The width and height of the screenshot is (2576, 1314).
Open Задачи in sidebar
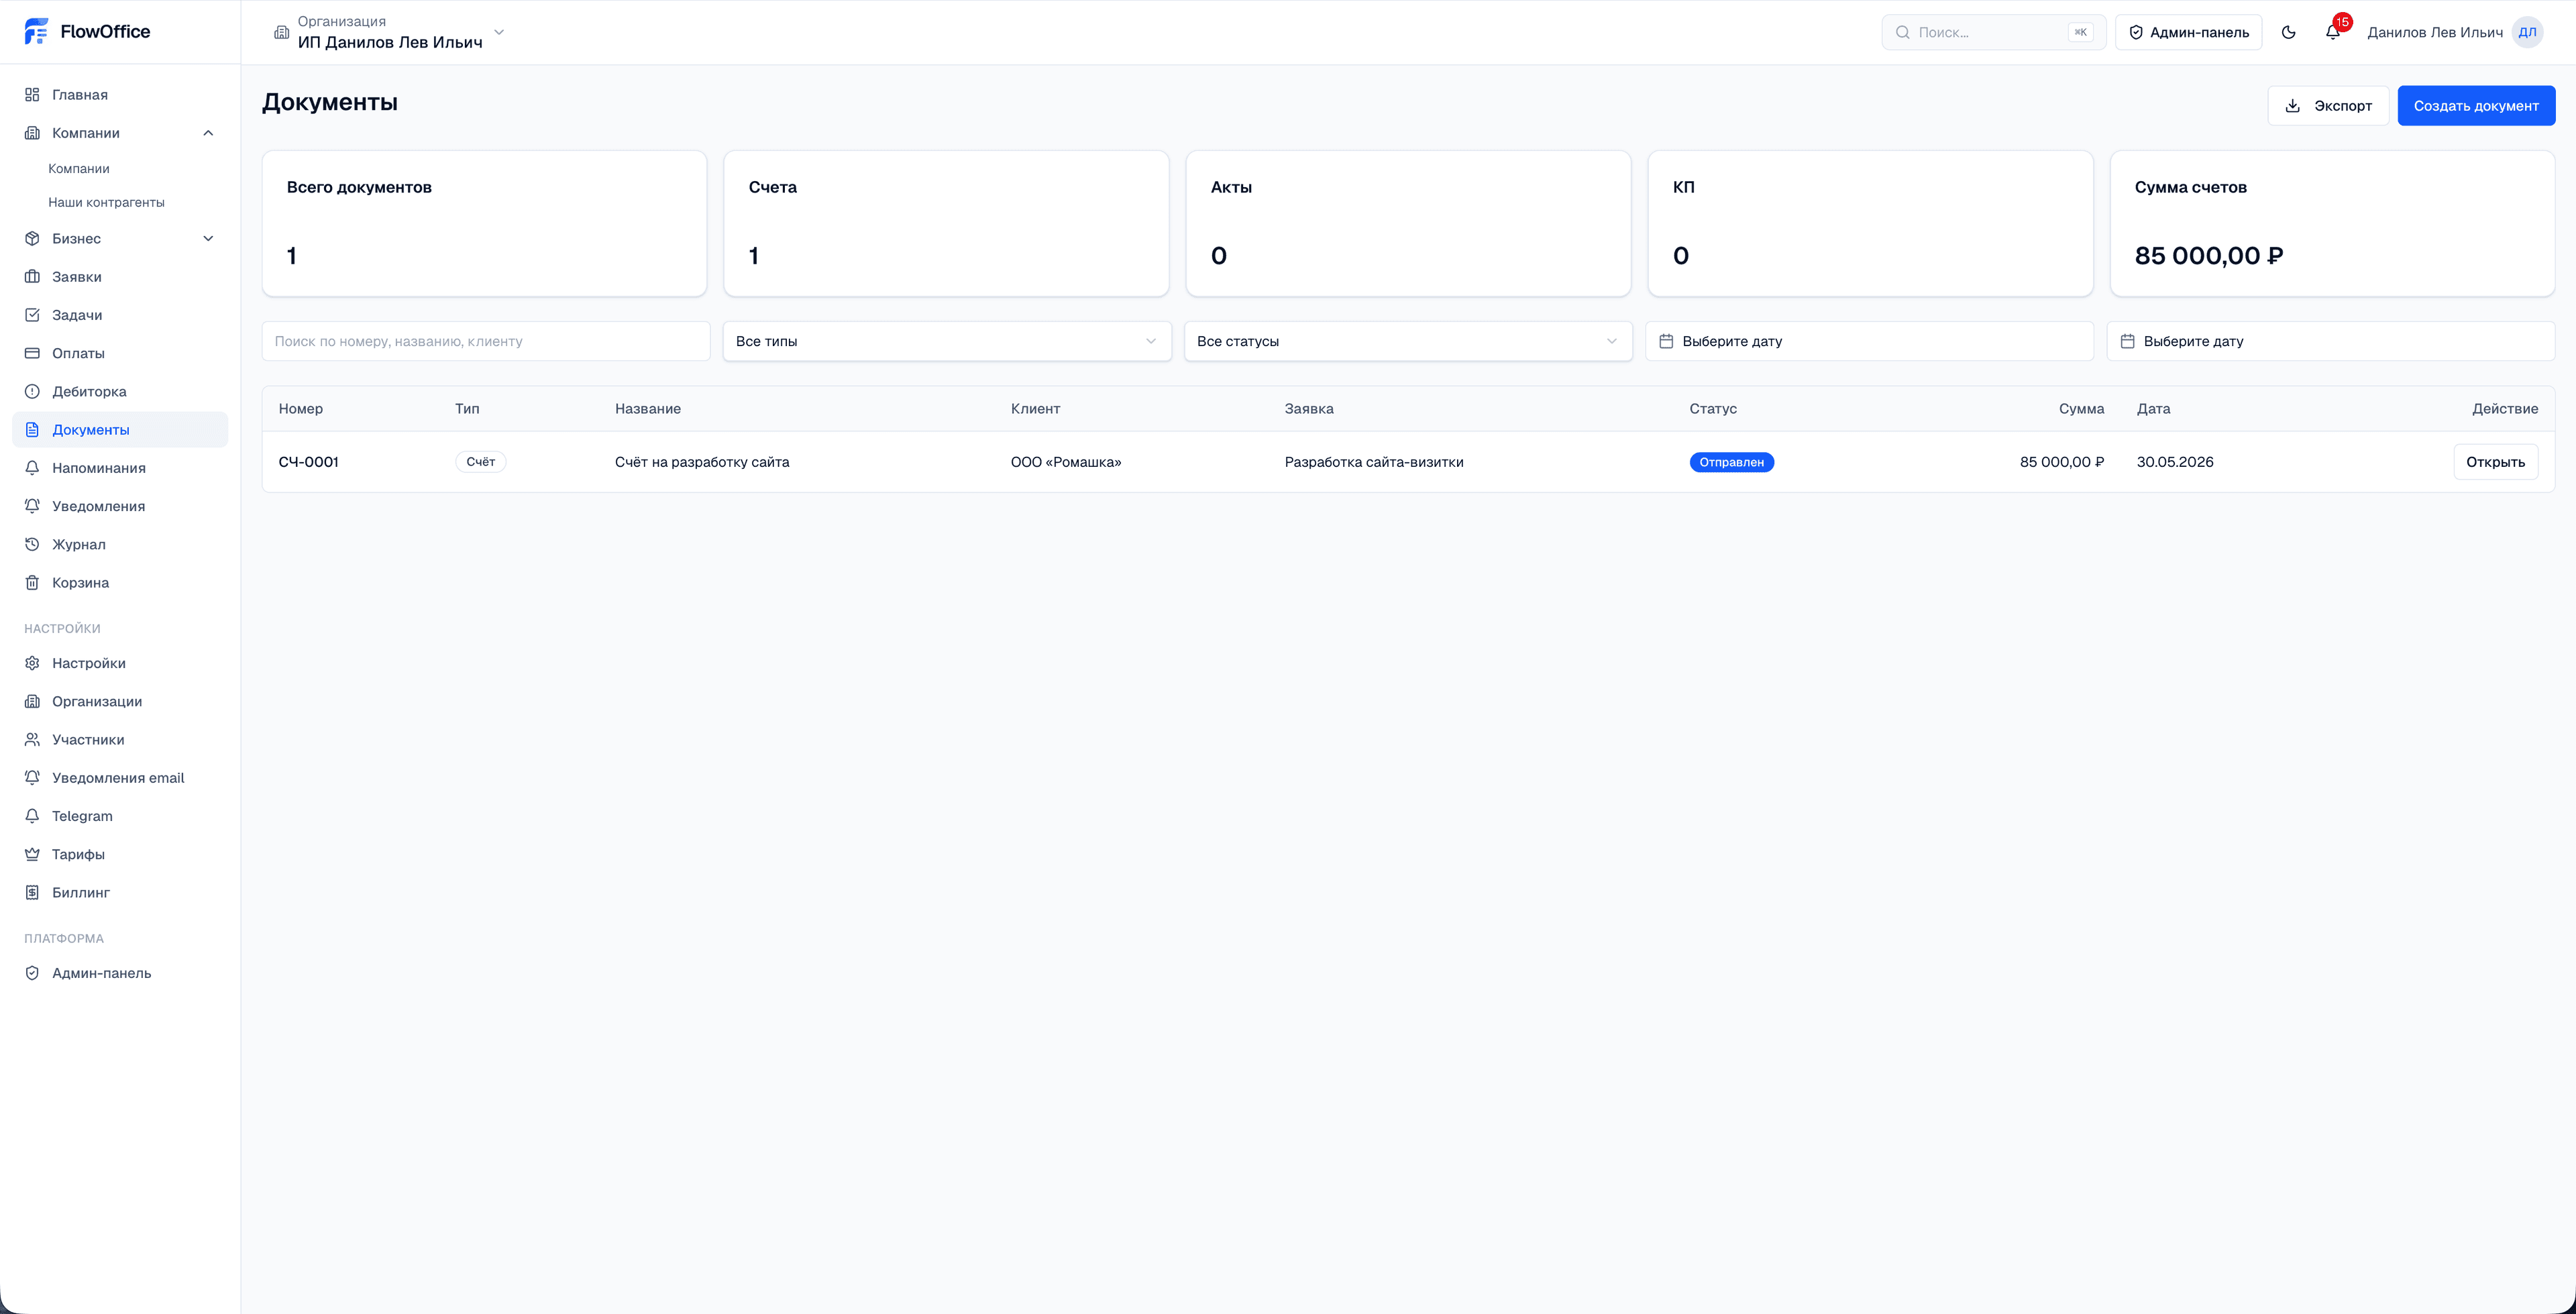120,315
